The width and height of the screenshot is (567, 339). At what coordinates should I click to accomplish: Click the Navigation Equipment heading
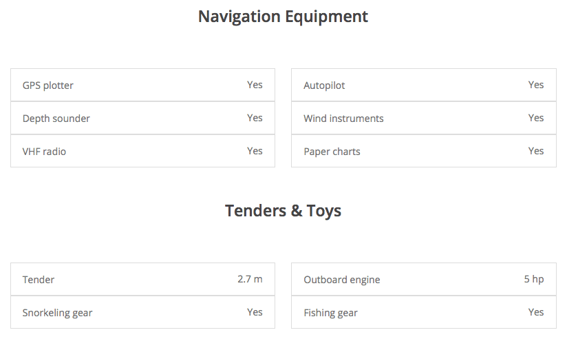point(283,17)
